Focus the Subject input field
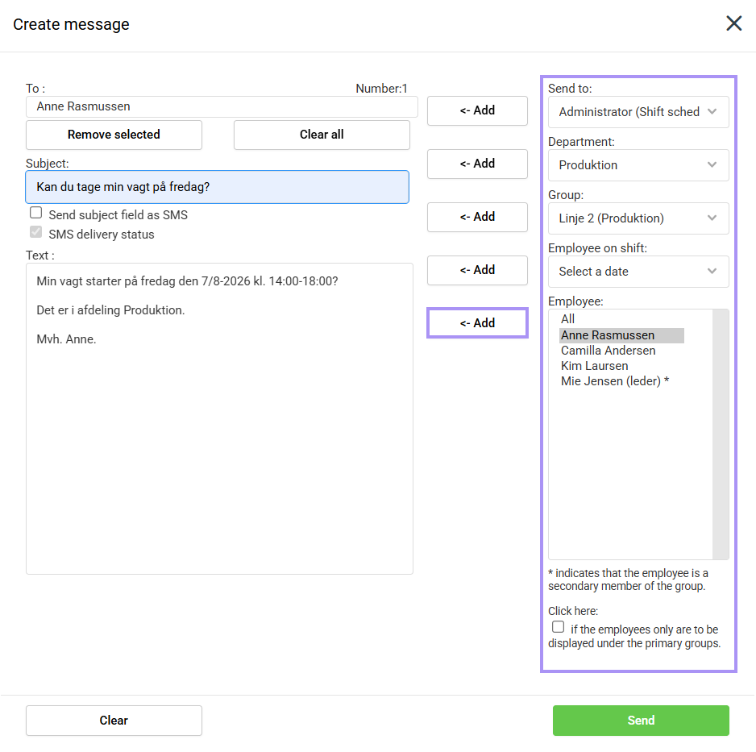Image resolution: width=756 pixels, height=752 pixels. pyautogui.click(x=217, y=187)
